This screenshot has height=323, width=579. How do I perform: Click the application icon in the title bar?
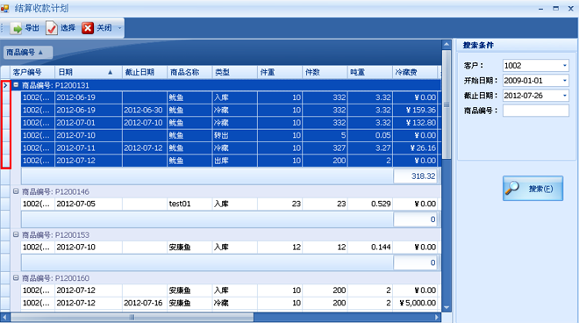click(4, 8)
